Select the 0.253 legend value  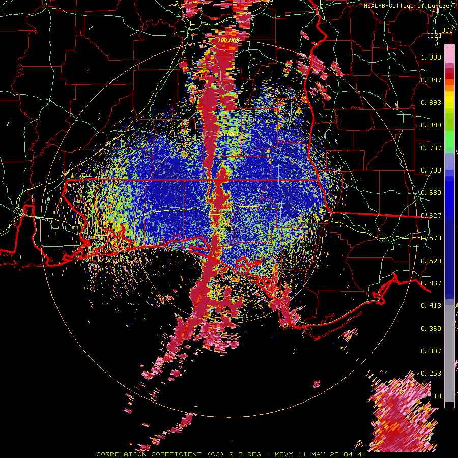(x=431, y=374)
